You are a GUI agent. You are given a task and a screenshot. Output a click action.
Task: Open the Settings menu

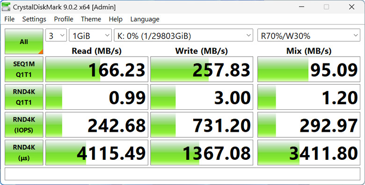pyautogui.click(x=34, y=19)
